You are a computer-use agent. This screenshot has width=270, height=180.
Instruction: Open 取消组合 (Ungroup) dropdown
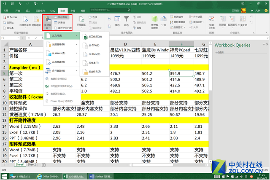point(232,21)
